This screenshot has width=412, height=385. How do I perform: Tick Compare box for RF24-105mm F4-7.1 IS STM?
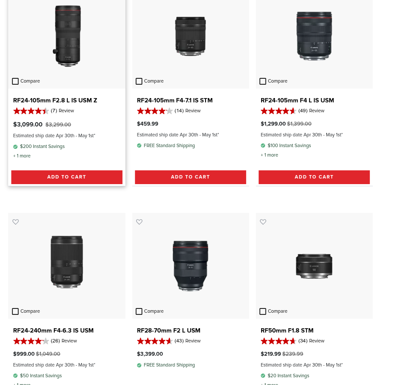coord(139,81)
